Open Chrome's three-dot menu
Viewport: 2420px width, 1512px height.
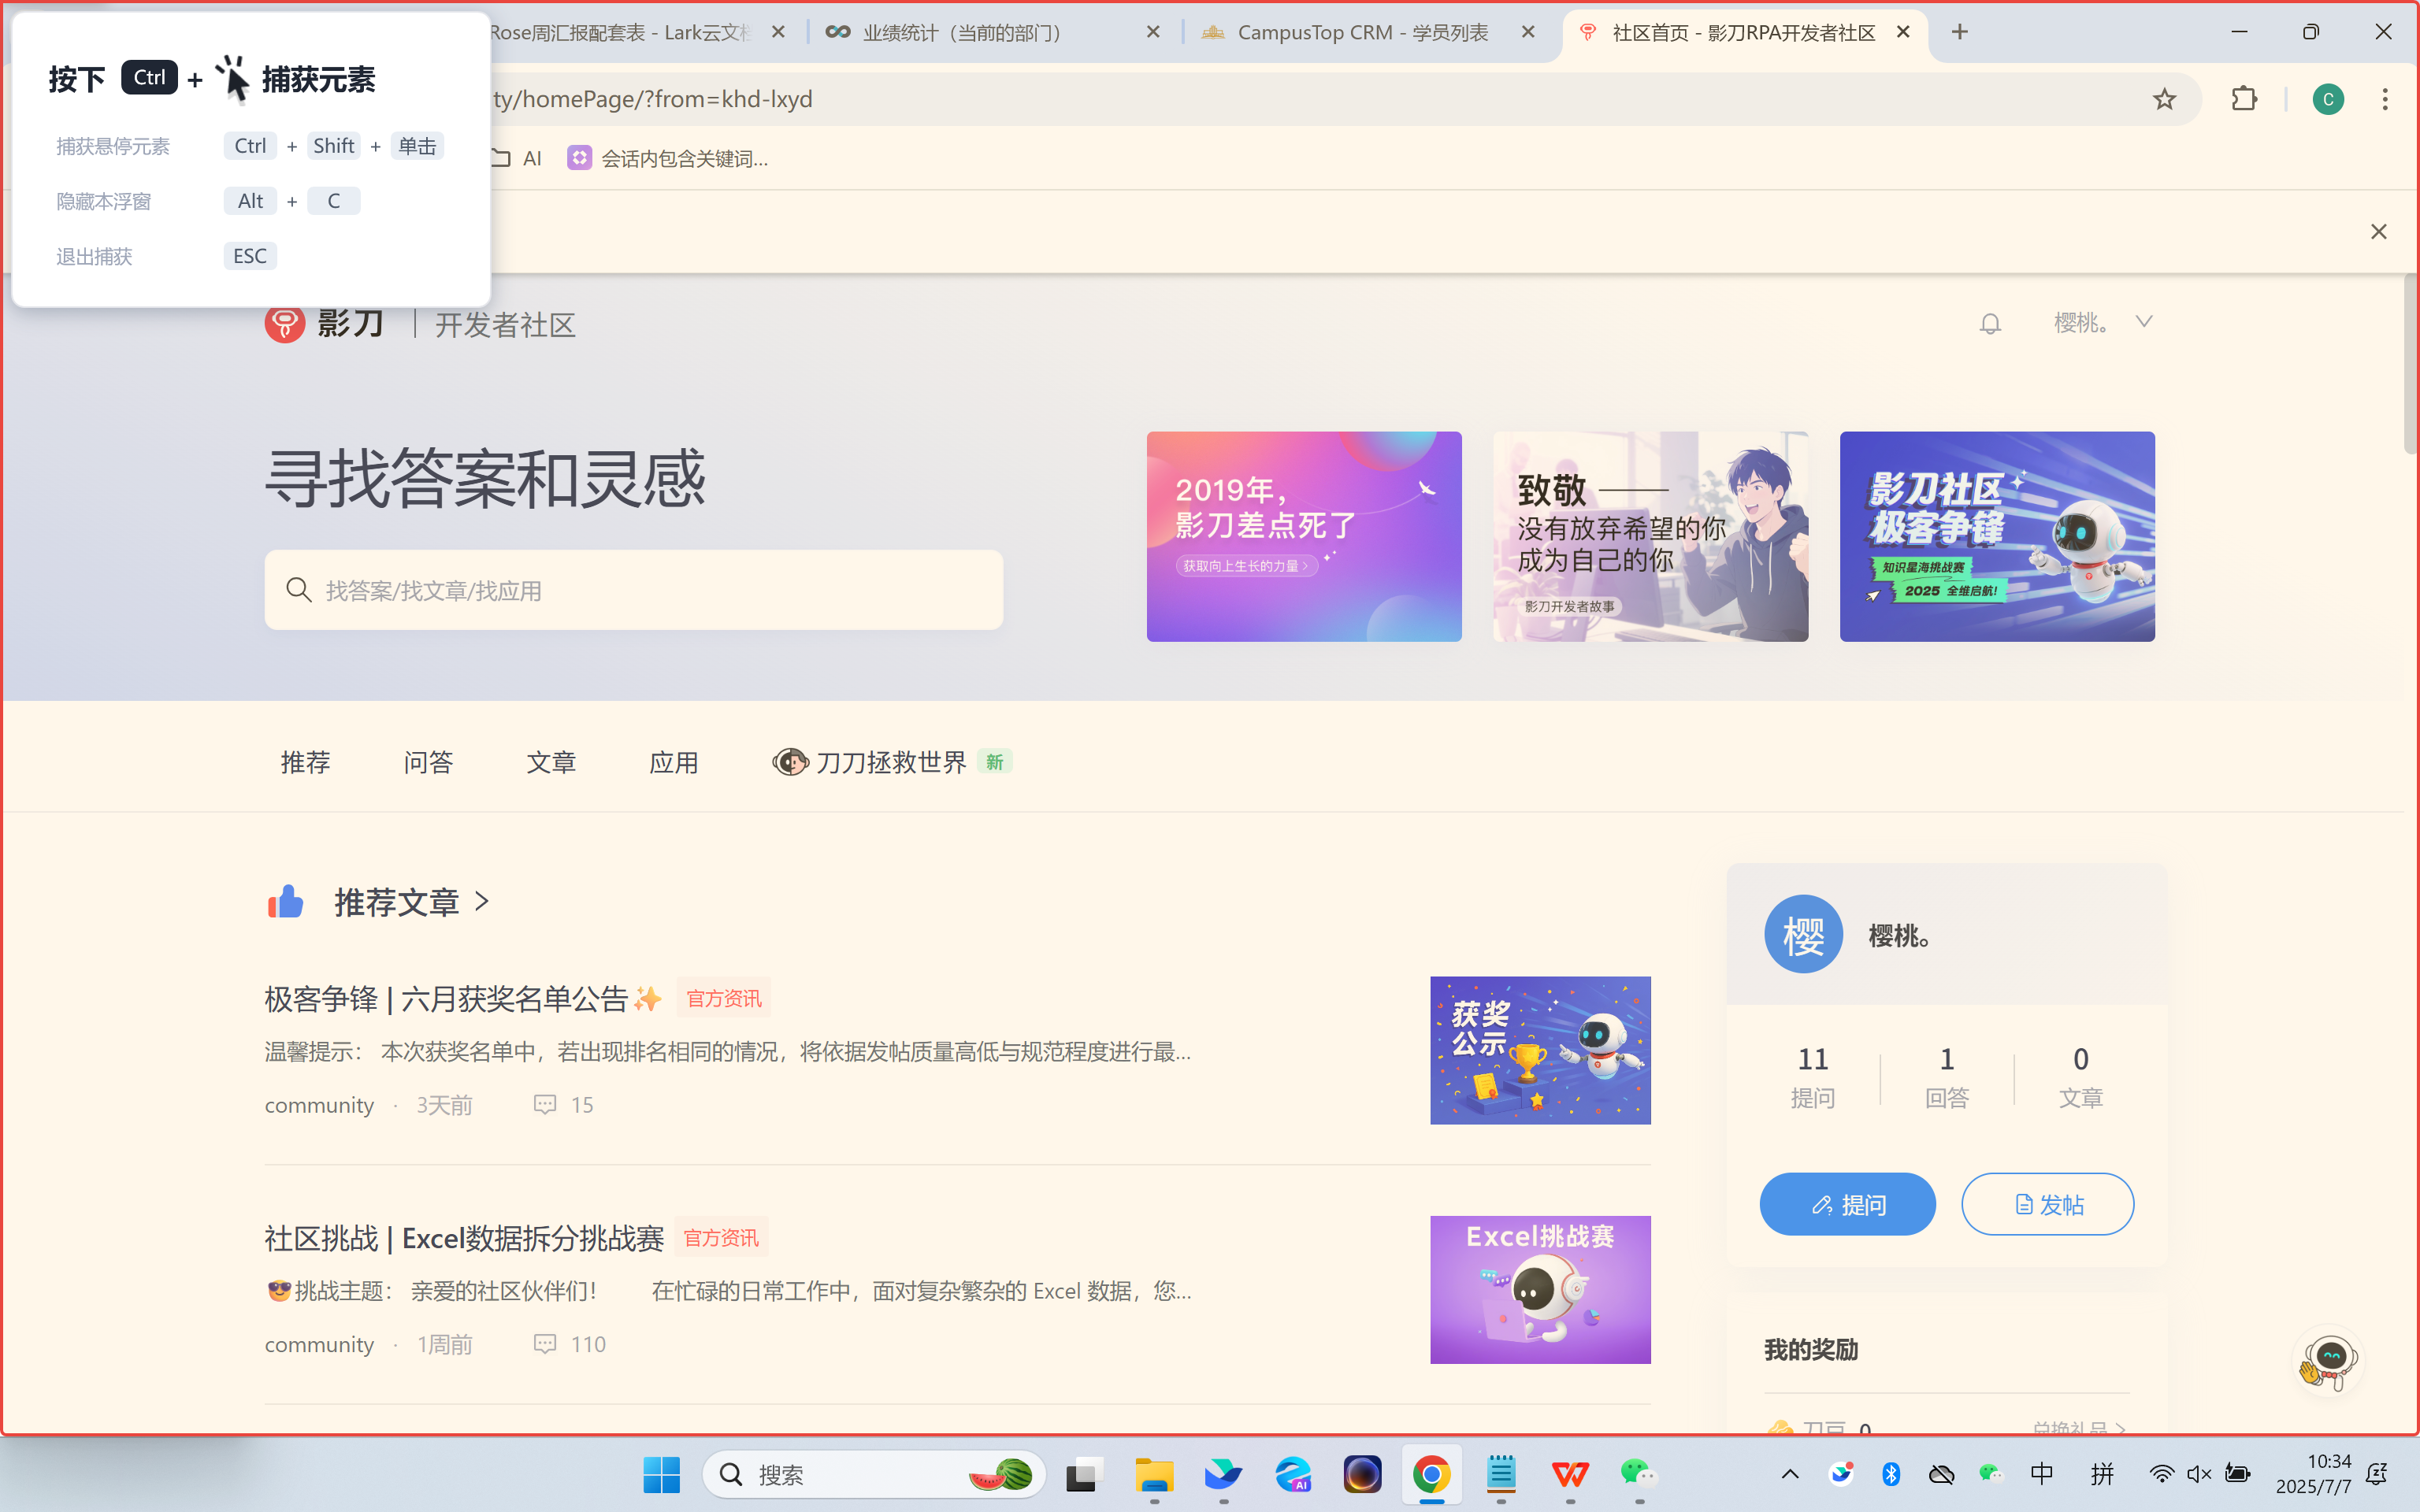tap(2385, 99)
